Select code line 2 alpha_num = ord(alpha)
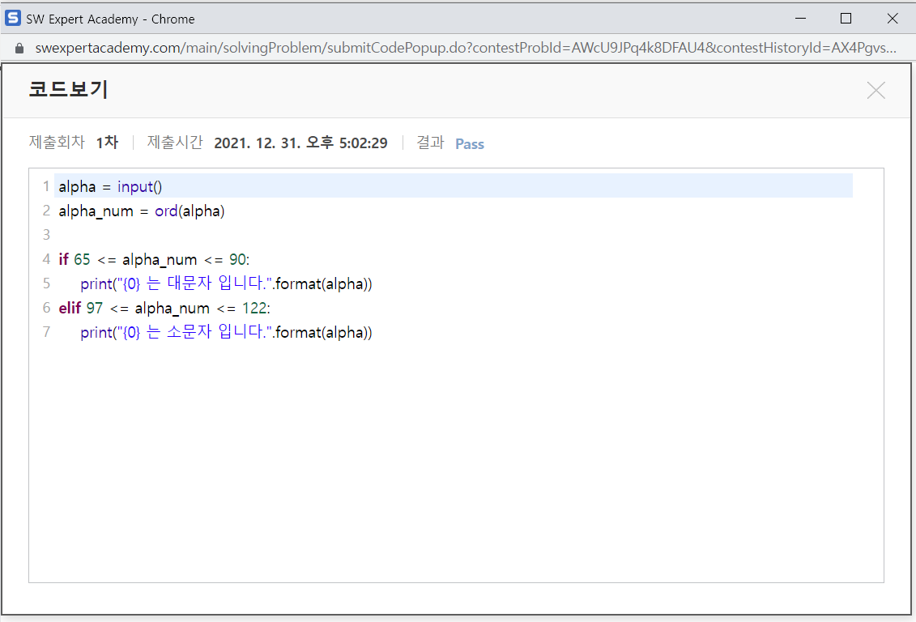 click(142, 211)
